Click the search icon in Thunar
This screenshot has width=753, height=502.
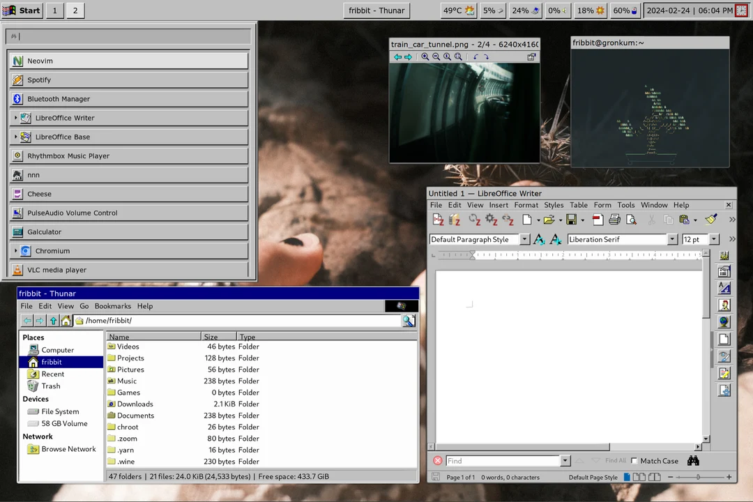[x=409, y=321]
